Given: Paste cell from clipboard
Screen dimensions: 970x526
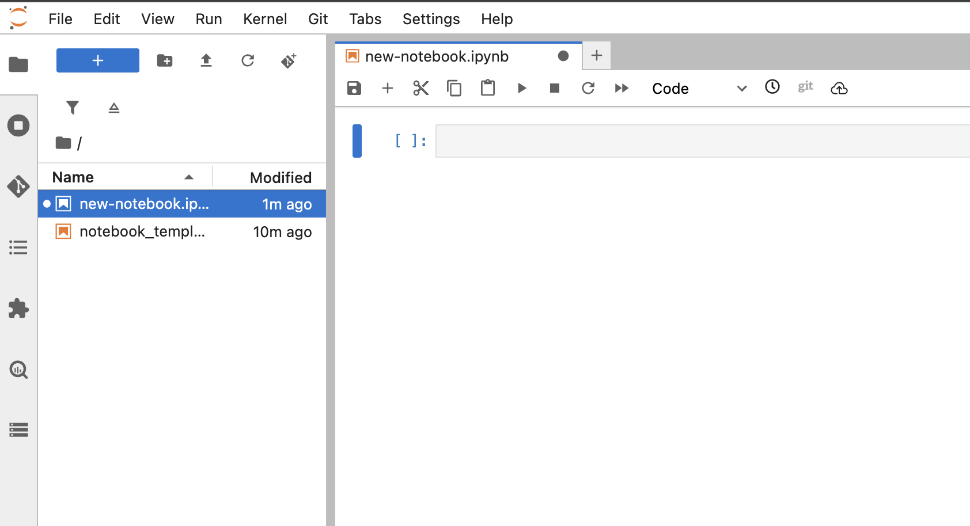Looking at the screenshot, I should [x=488, y=87].
